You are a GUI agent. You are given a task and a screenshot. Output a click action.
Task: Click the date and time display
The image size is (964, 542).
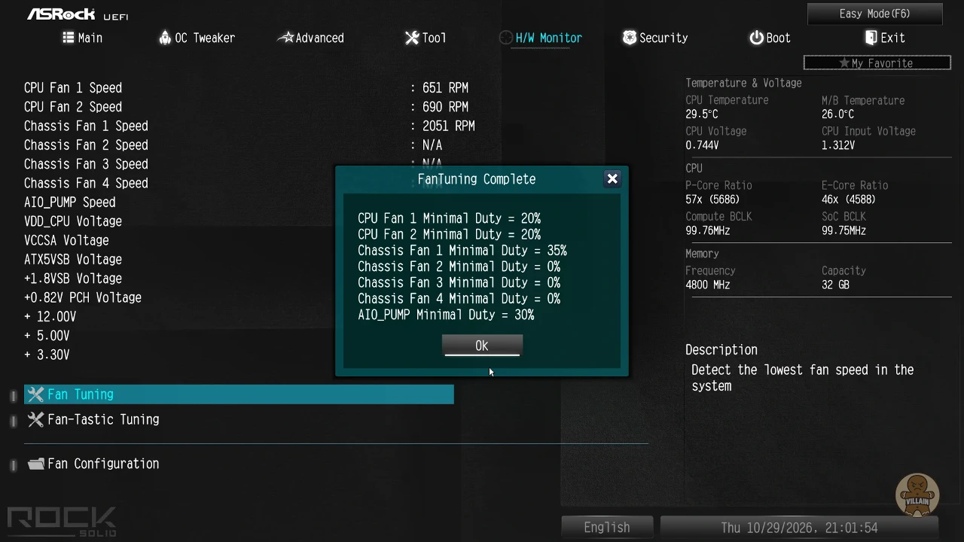799,527
